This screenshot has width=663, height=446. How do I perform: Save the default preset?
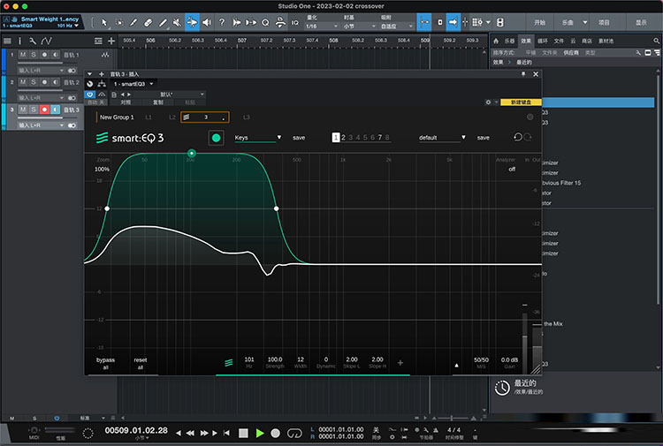[x=484, y=138]
